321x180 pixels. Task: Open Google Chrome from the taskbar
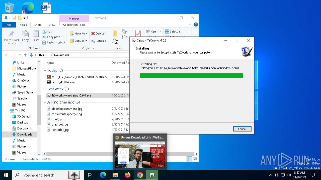pos(140,175)
